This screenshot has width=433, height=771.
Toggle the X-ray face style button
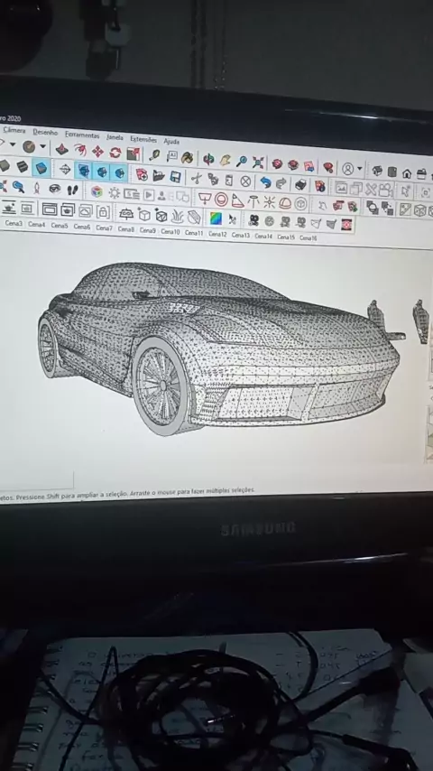pyautogui.click(x=84, y=171)
